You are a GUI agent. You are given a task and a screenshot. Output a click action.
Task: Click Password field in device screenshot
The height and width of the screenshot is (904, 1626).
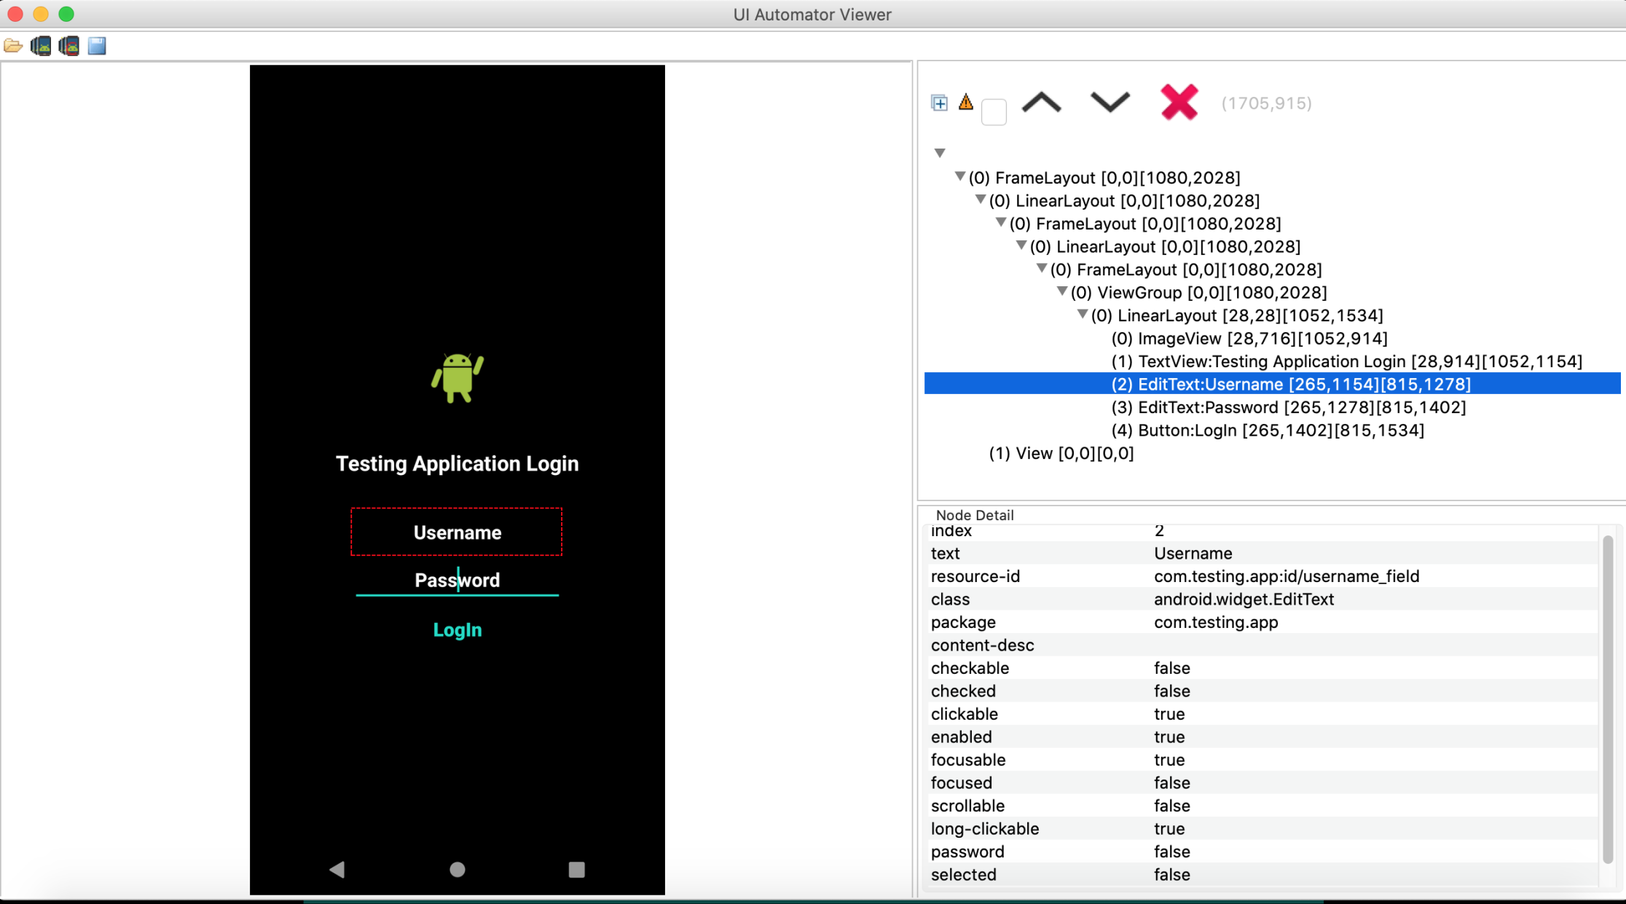457,581
